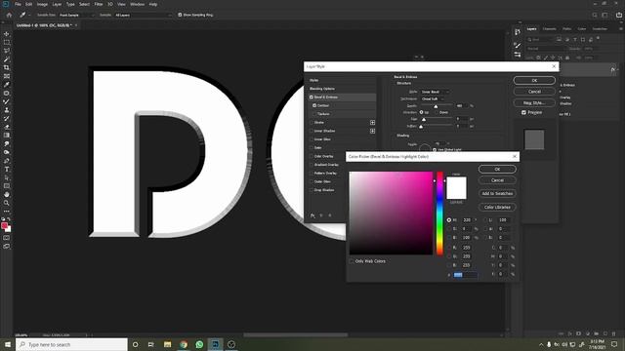Open the Technique dropdown (Chisel Soft)
Screen dimensions: 625x351
[x=432, y=98]
